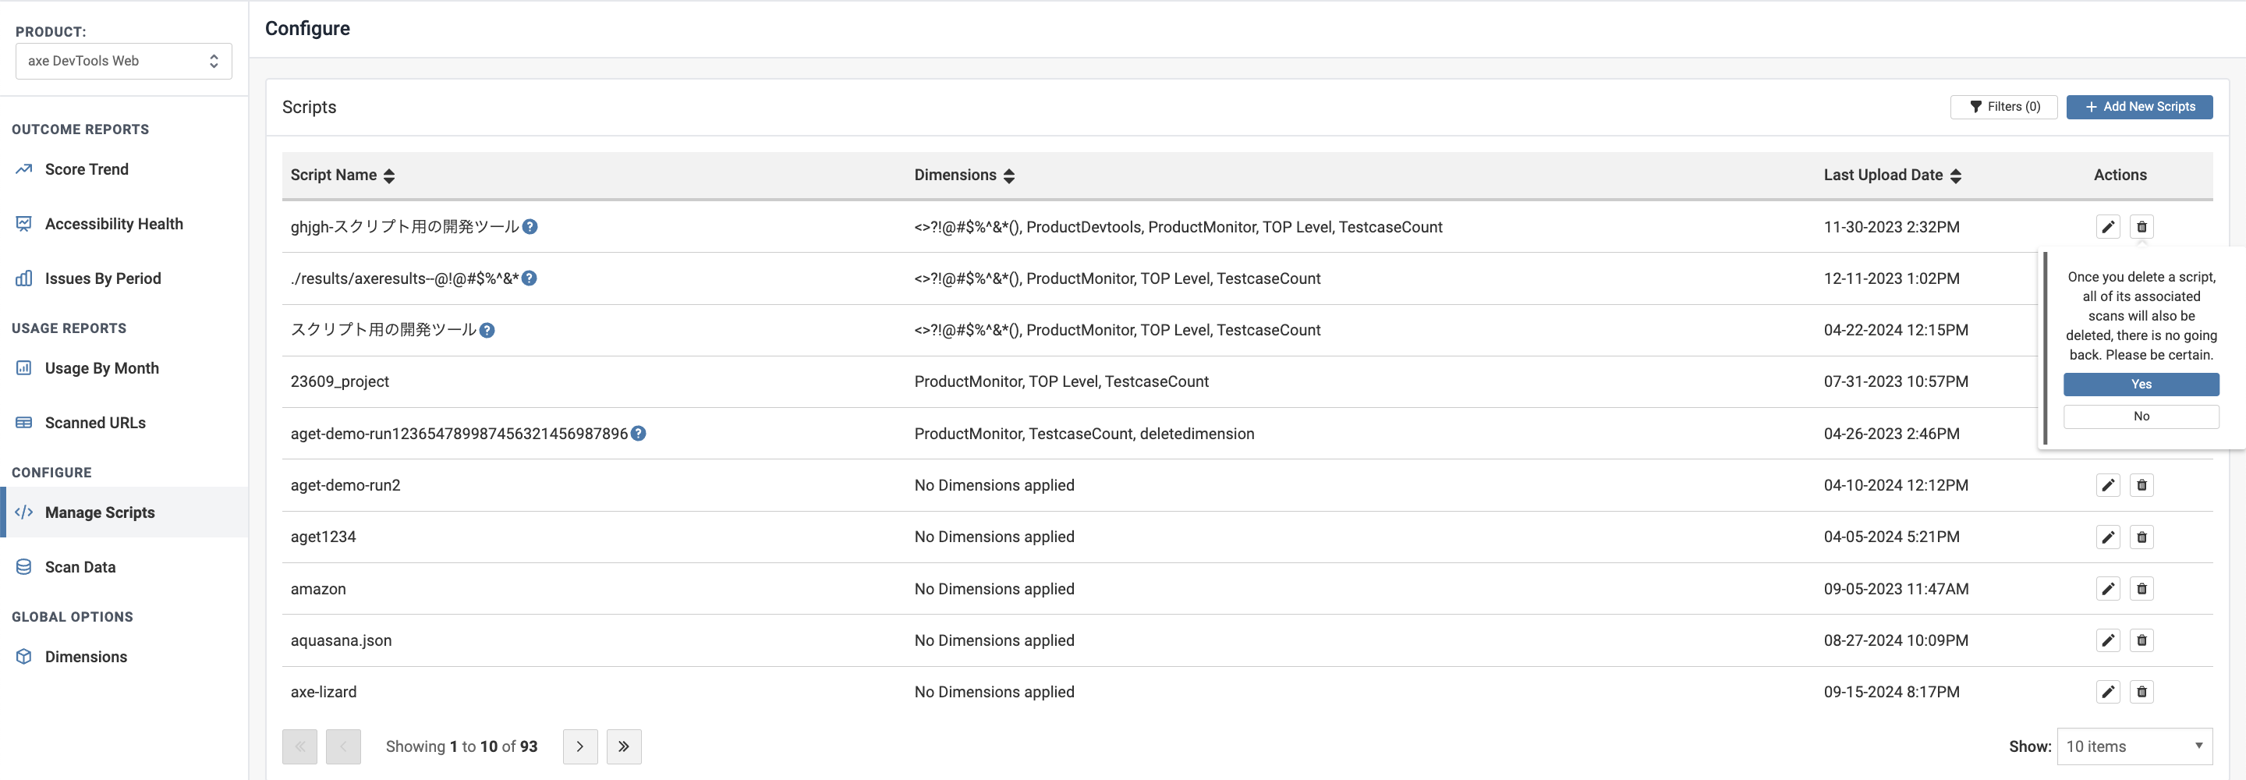Go to next page of scripts
Image resolution: width=2246 pixels, height=780 pixels.
[579, 746]
